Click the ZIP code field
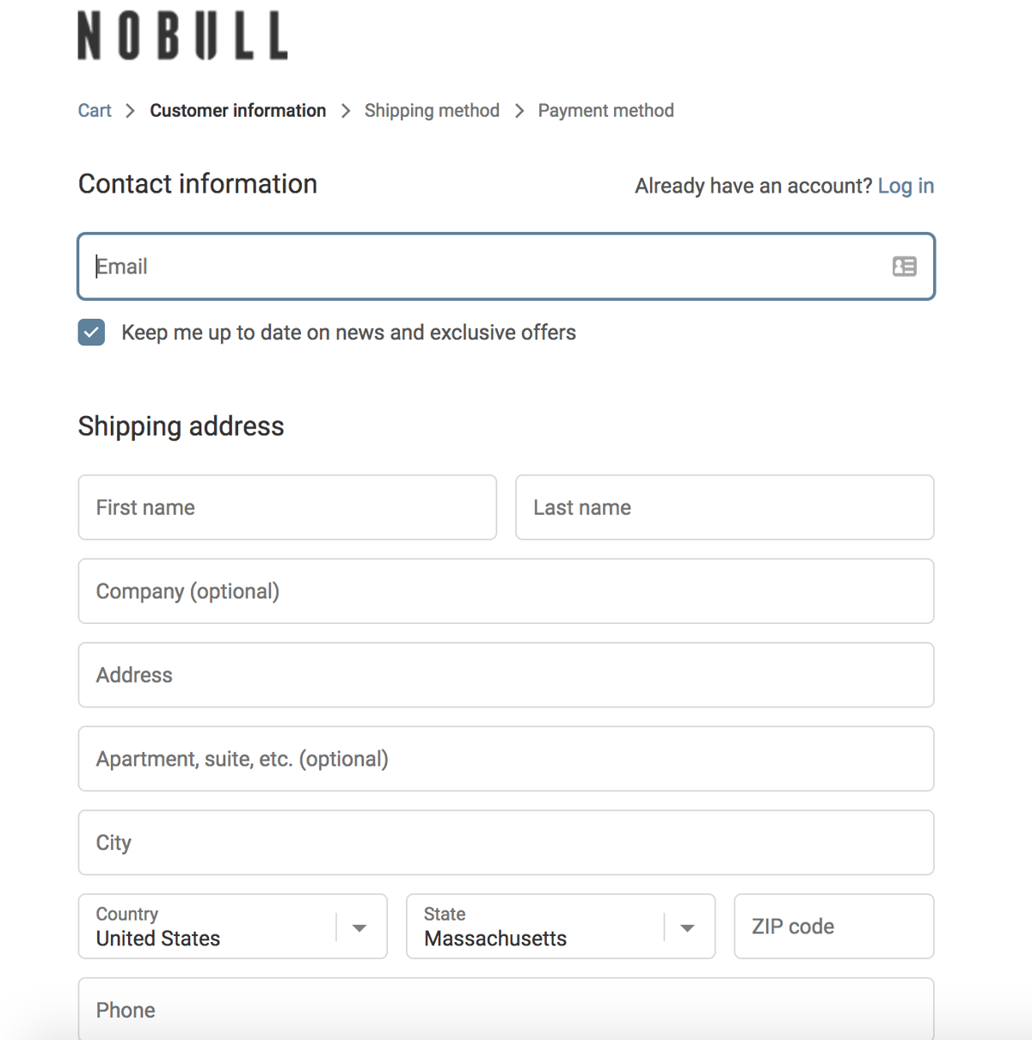The height and width of the screenshot is (1040, 1032). (x=832, y=927)
